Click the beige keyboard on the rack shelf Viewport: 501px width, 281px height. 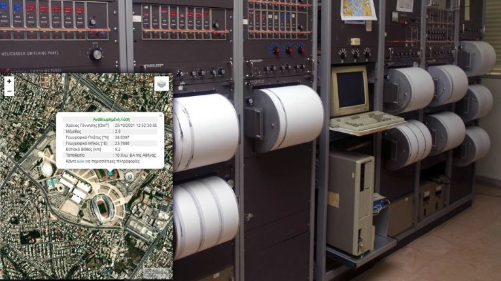click(x=366, y=122)
